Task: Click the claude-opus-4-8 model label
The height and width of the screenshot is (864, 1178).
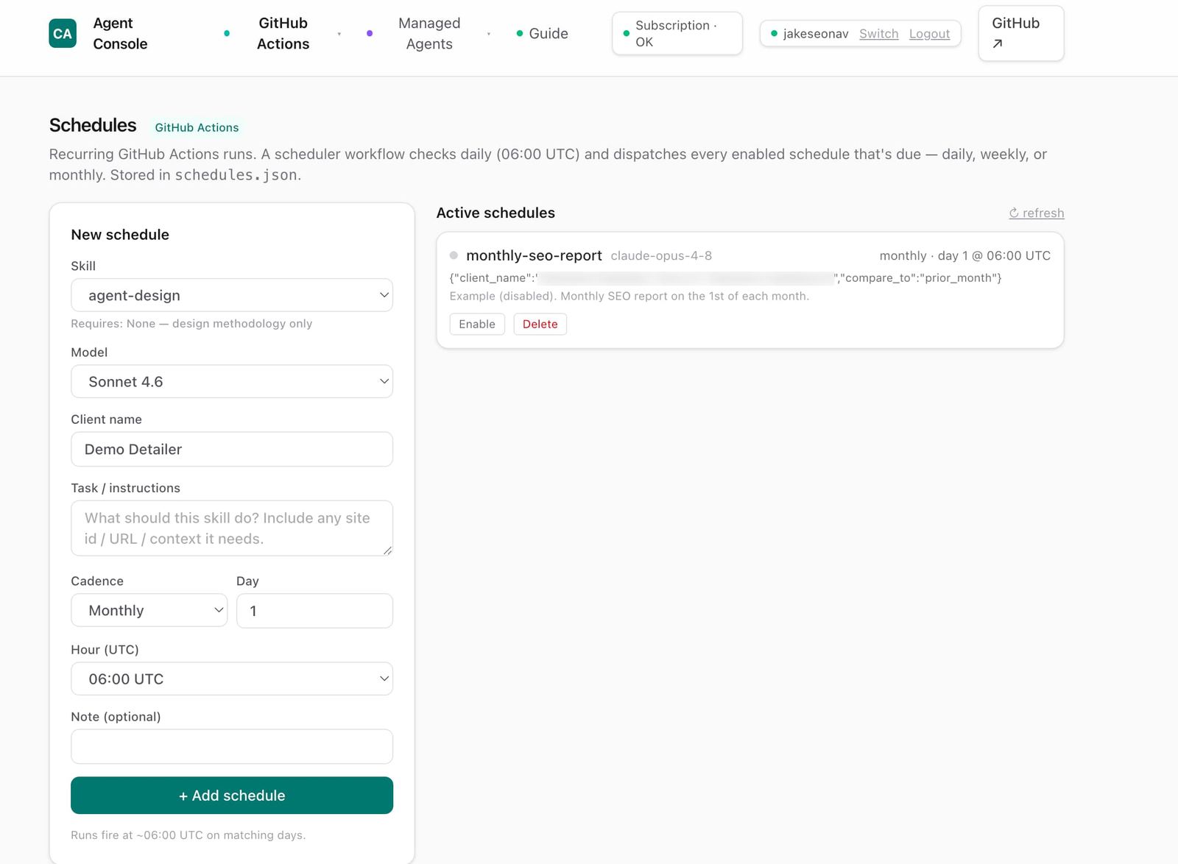Action: click(x=661, y=256)
